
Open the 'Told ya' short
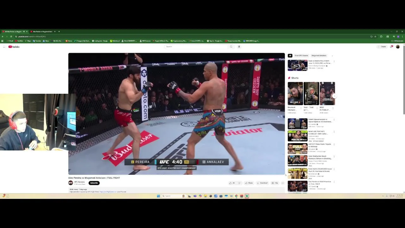click(x=311, y=93)
